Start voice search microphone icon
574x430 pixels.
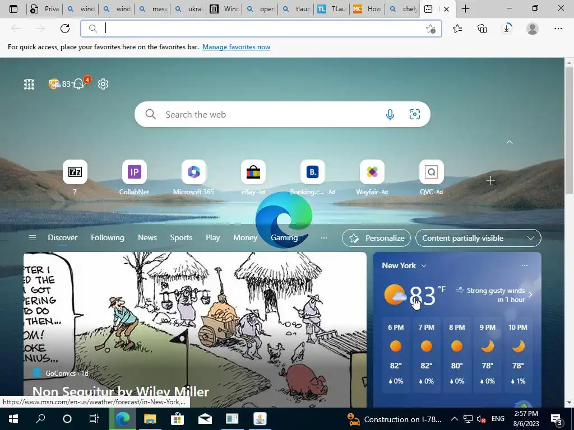tap(390, 114)
